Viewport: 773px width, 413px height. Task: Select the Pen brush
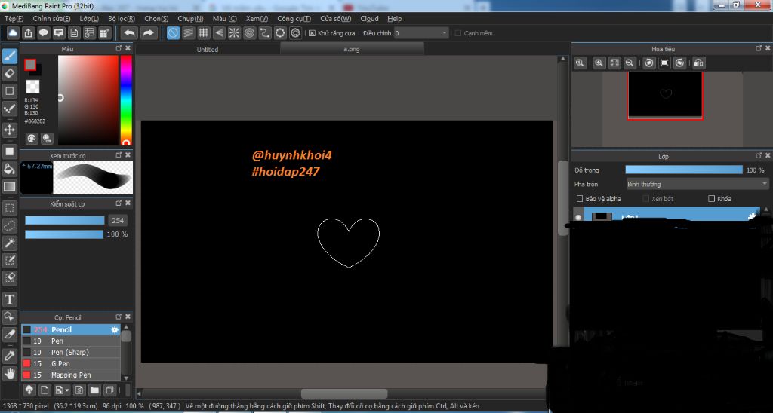(x=70, y=341)
